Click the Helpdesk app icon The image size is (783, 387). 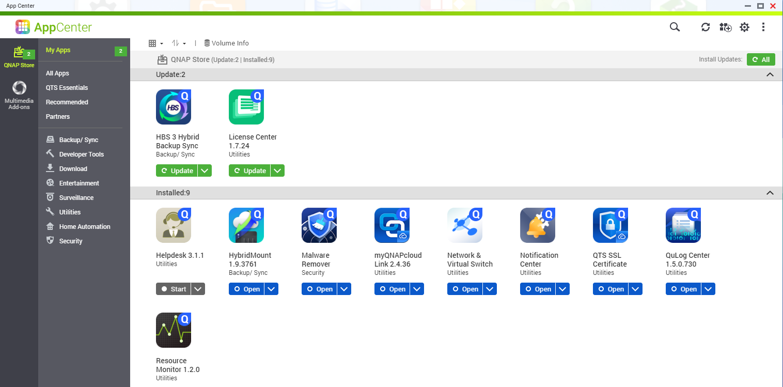174,225
